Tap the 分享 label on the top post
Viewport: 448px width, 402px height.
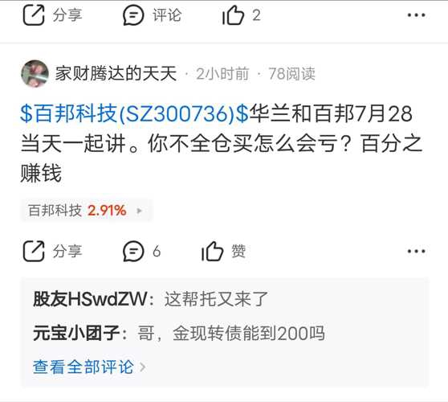tap(67, 15)
